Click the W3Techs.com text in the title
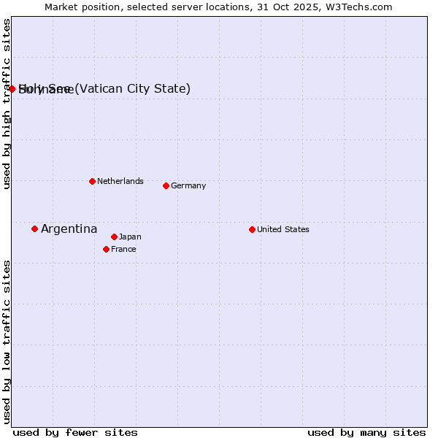The image size is (438, 438). click(358, 7)
